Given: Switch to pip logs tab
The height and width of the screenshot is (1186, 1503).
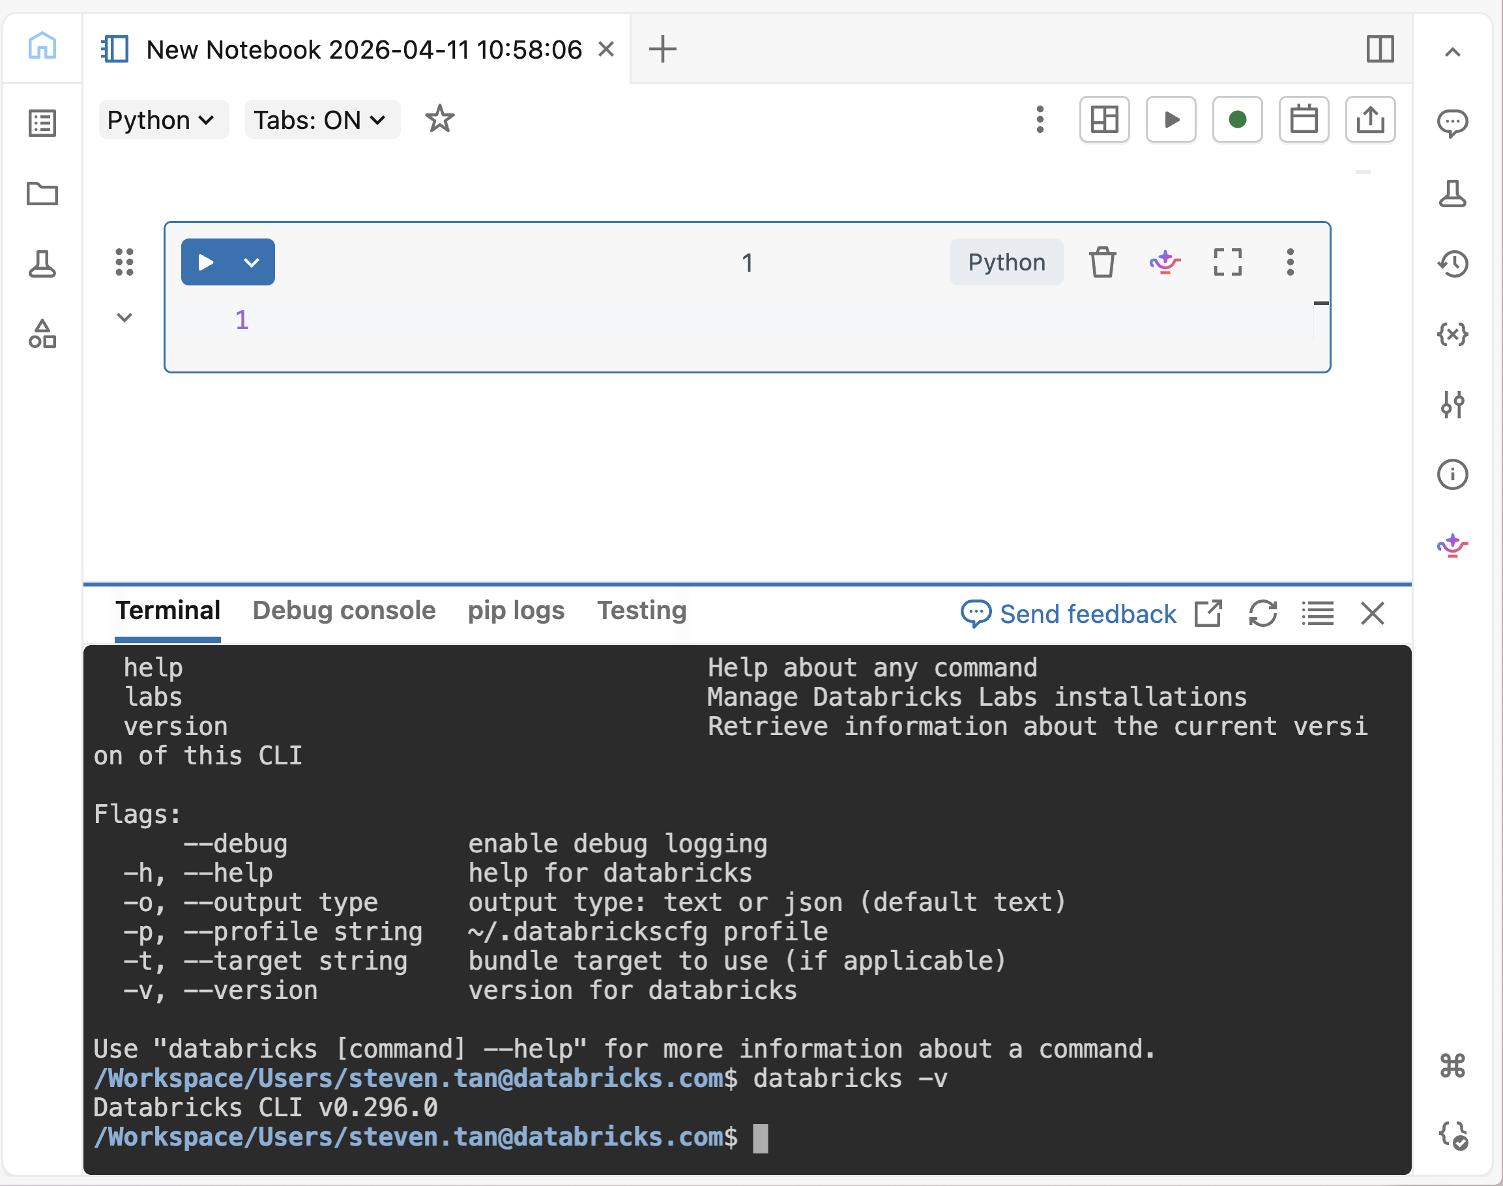Looking at the screenshot, I should (x=516, y=611).
